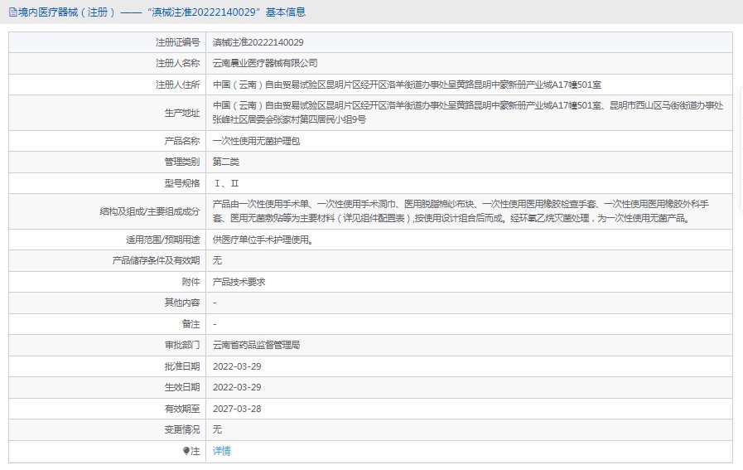Select the 批准日期 value 2022-03-29
743x470 pixels.
click(237, 366)
